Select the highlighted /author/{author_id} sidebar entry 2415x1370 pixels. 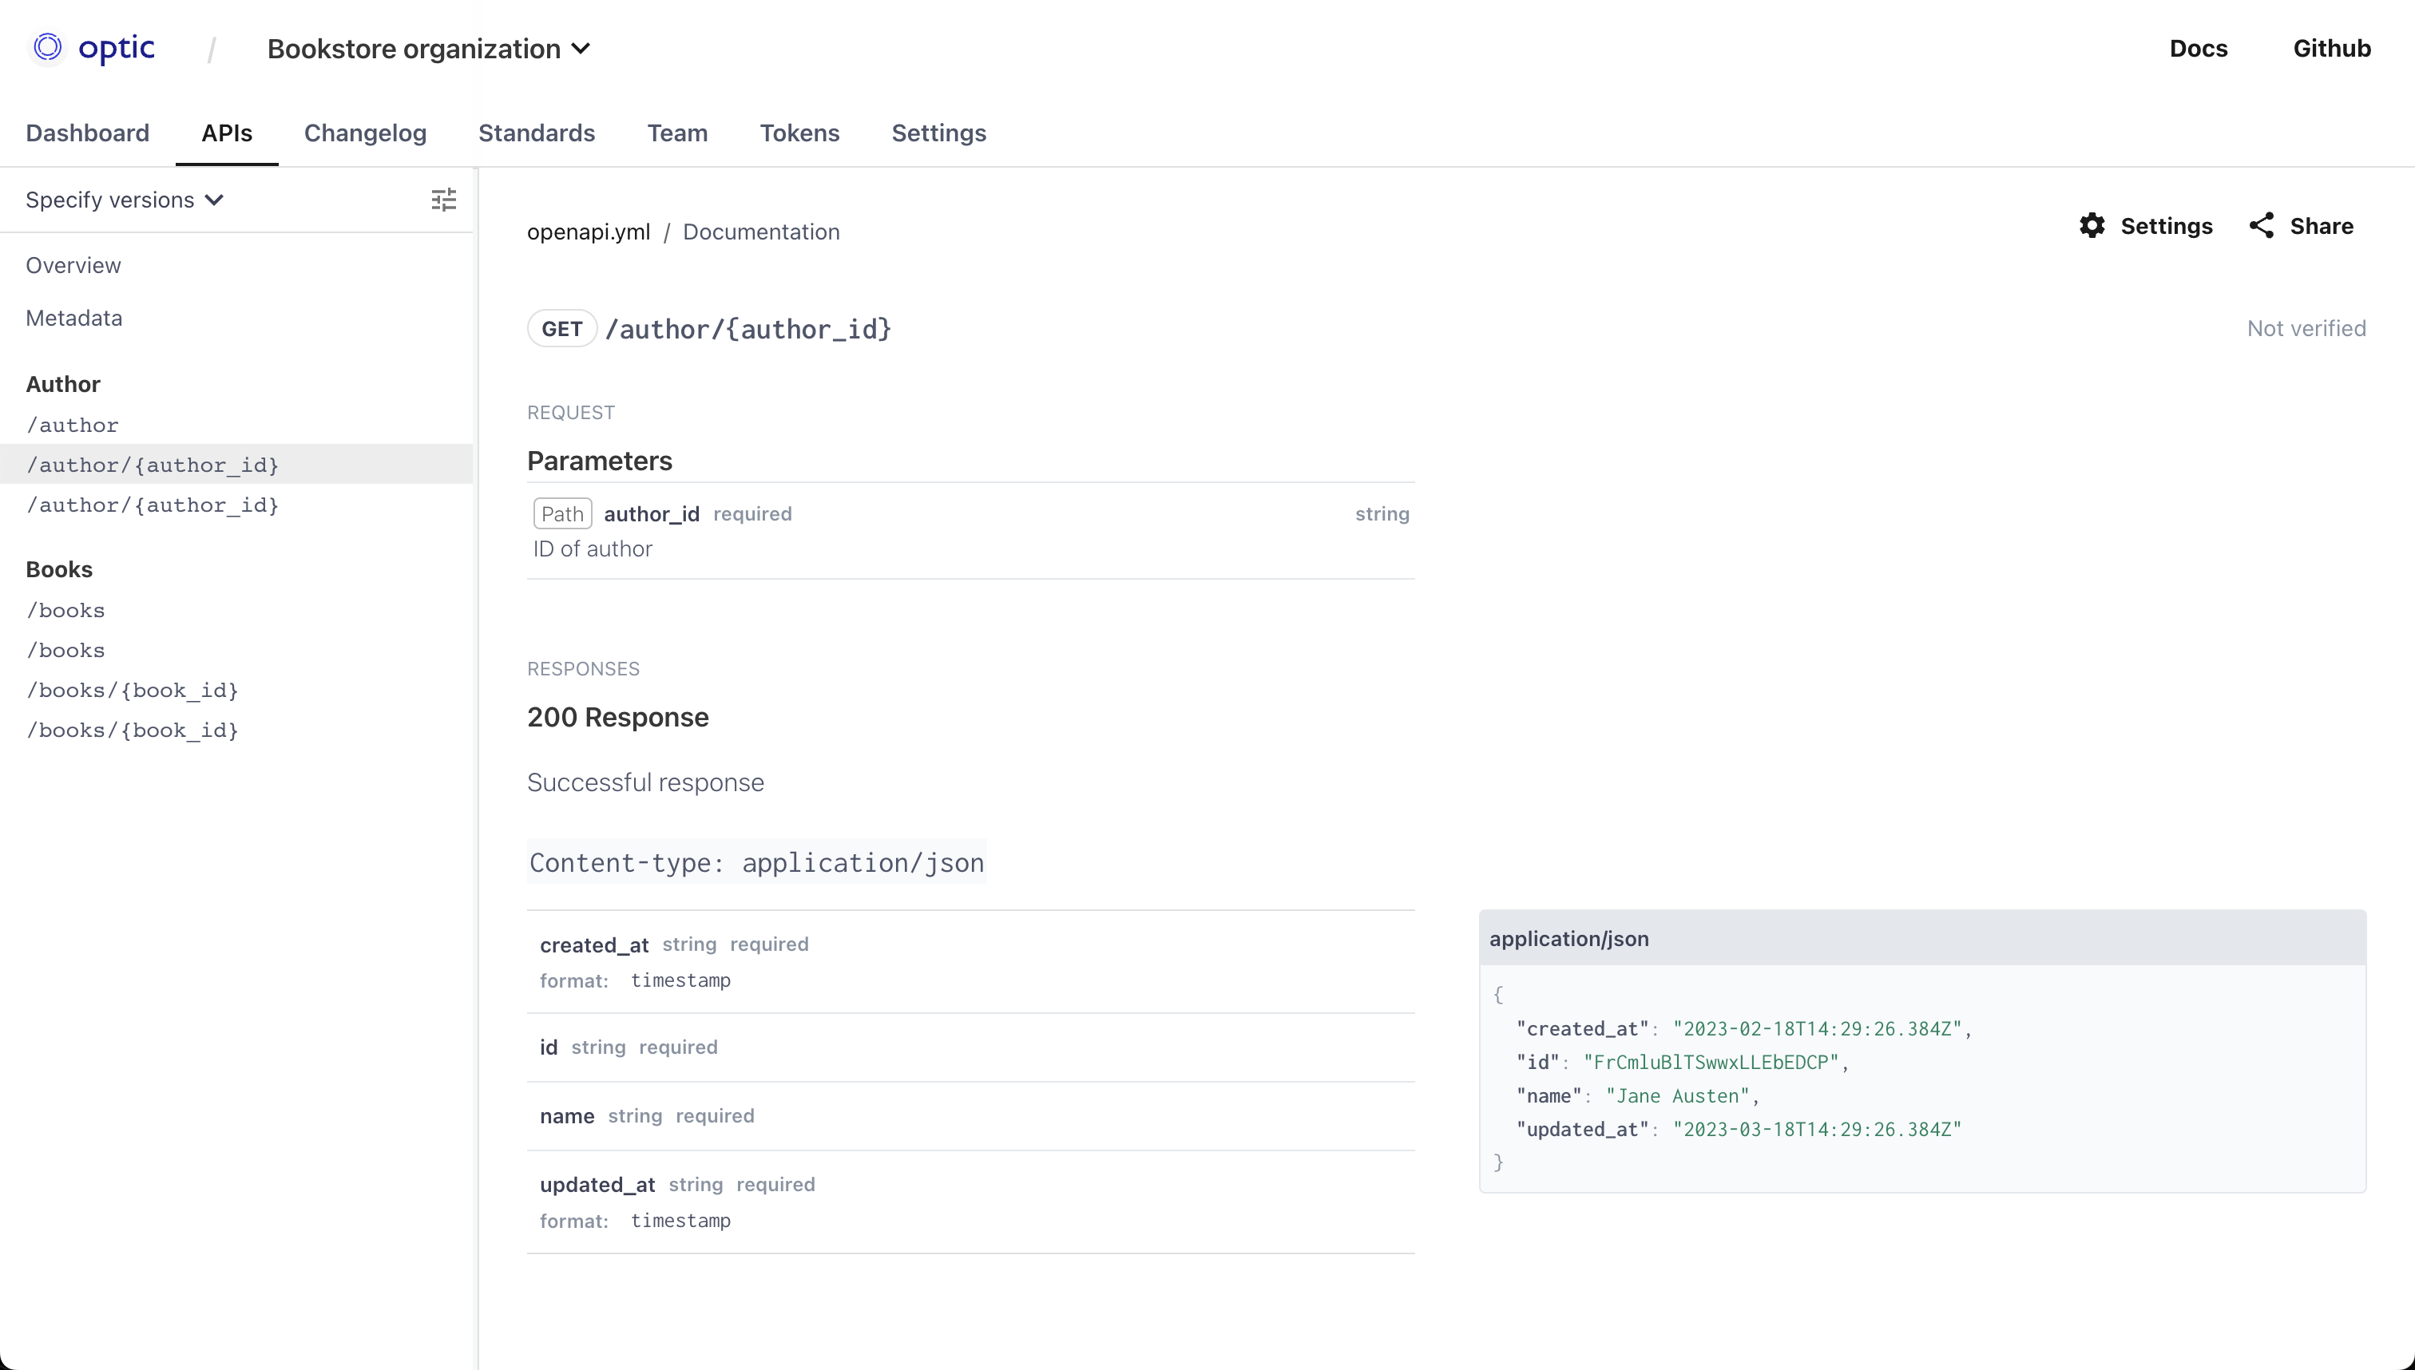click(236, 465)
